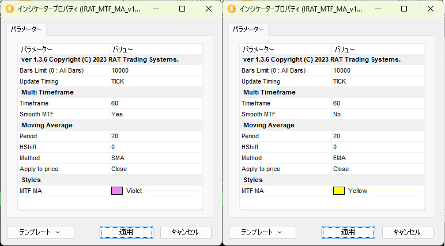Change Smooth MTF value No in right dialog
The height and width of the screenshot is (246, 445).
pos(337,114)
